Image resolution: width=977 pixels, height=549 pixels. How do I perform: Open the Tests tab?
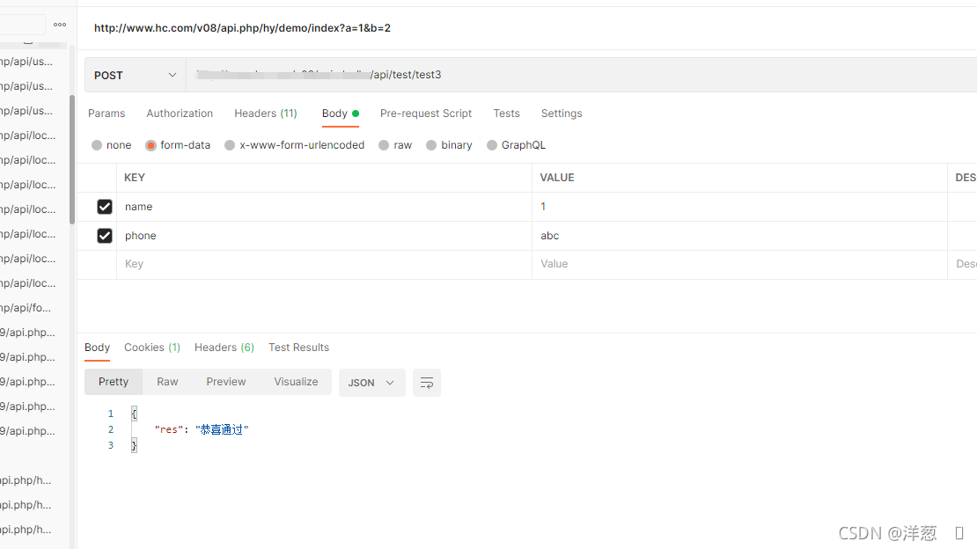pyautogui.click(x=507, y=113)
